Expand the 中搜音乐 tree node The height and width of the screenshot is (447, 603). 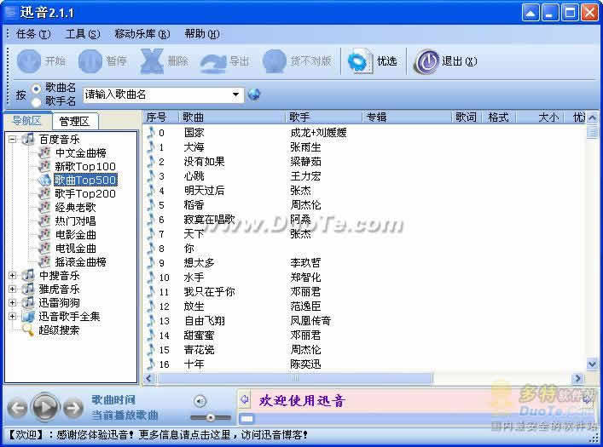pyautogui.click(x=12, y=275)
